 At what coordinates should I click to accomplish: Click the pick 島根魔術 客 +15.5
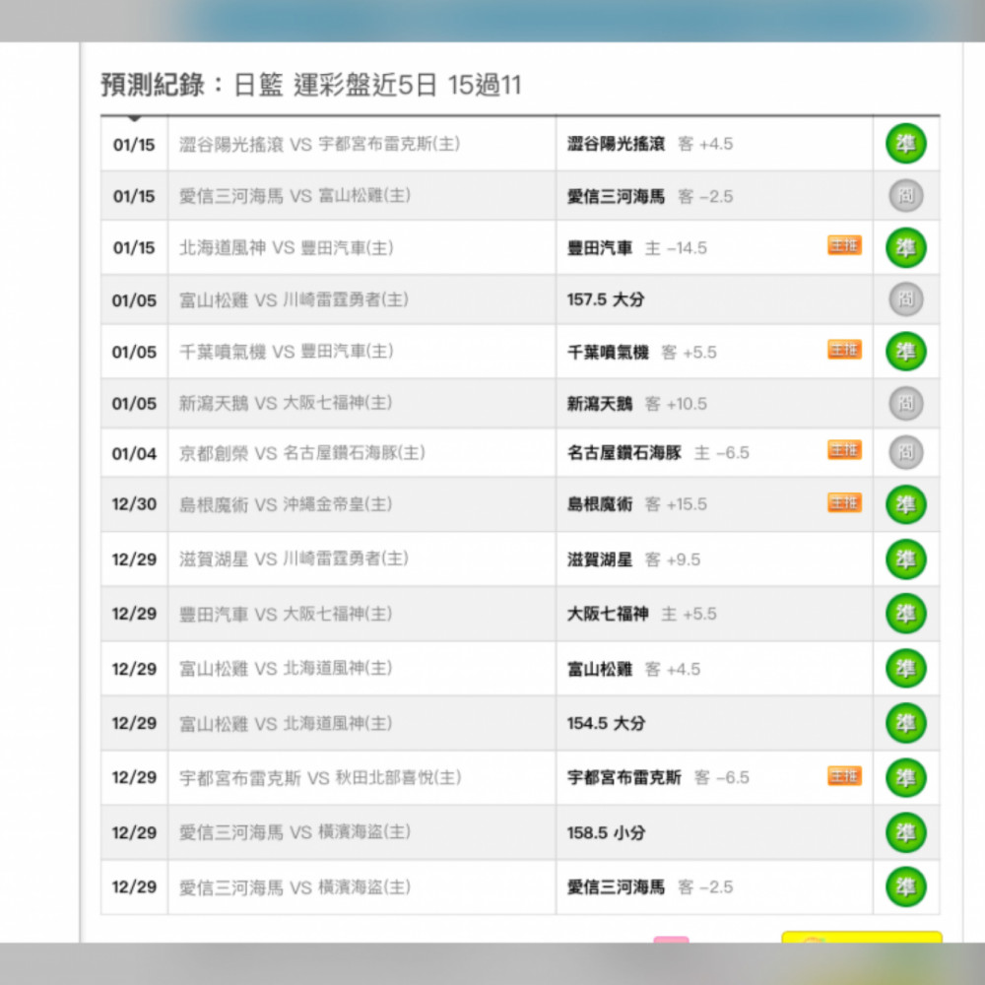pos(637,504)
